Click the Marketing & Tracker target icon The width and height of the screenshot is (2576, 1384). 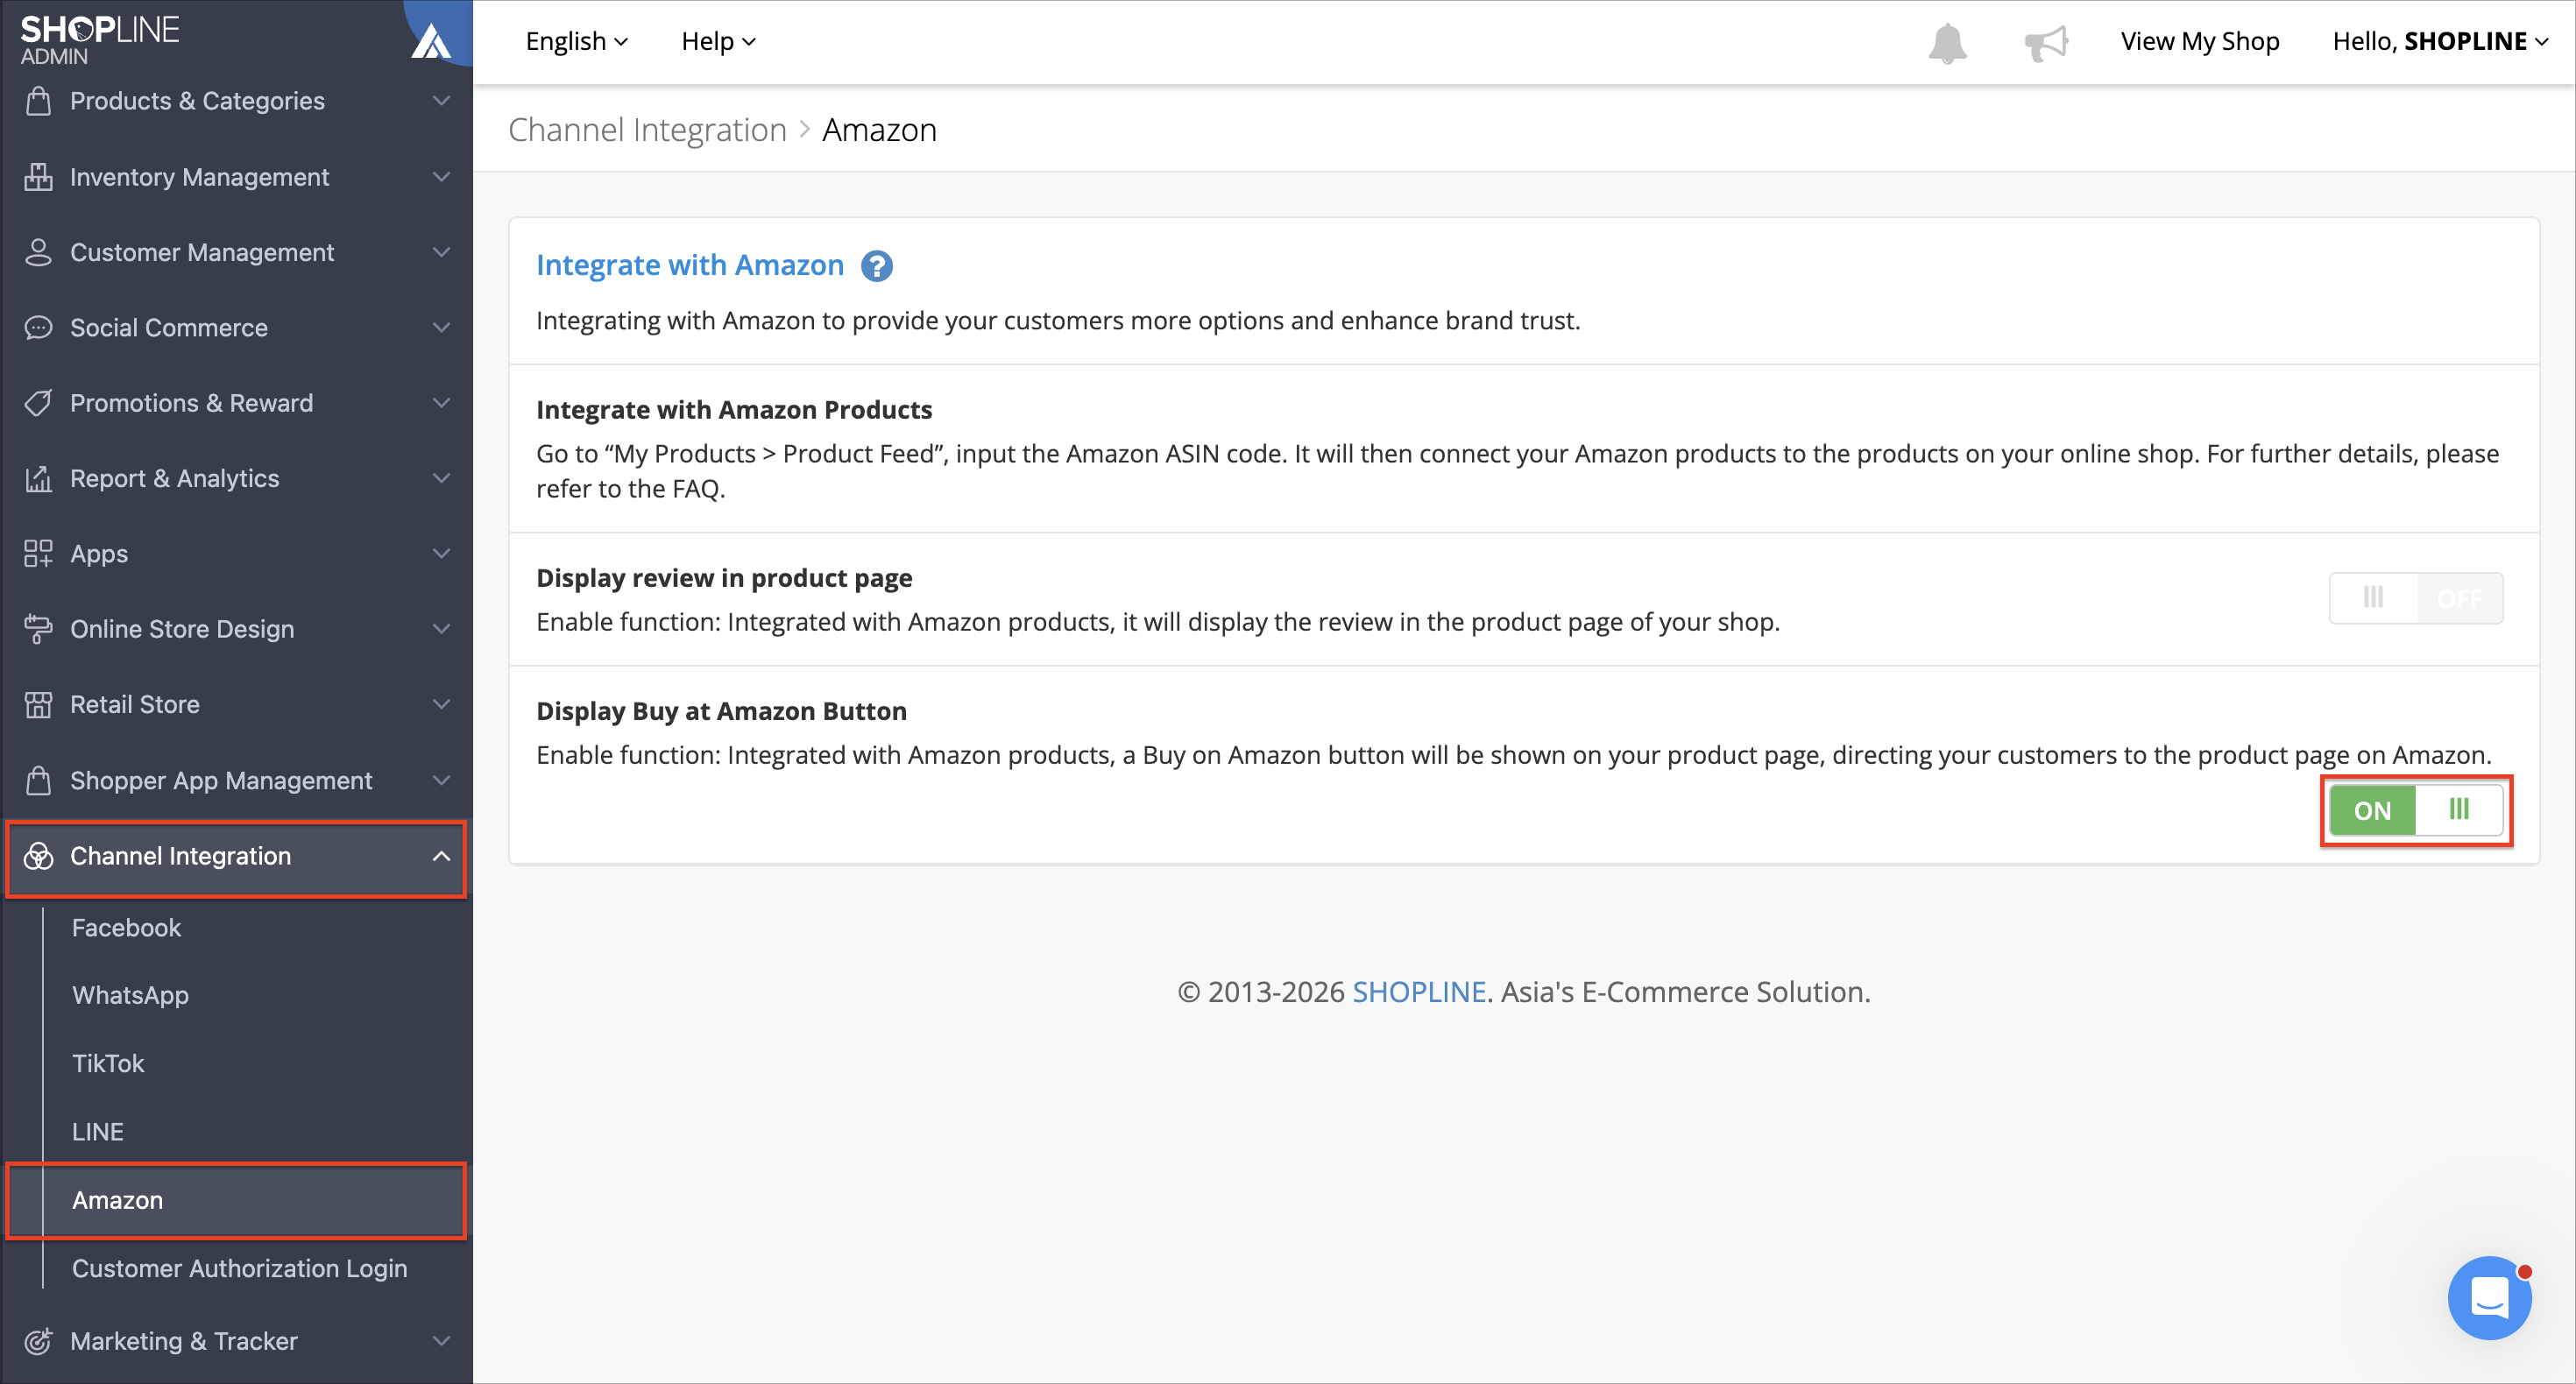[x=38, y=1341]
